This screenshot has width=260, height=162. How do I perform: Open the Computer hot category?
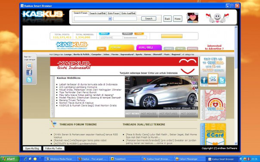(96, 54)
